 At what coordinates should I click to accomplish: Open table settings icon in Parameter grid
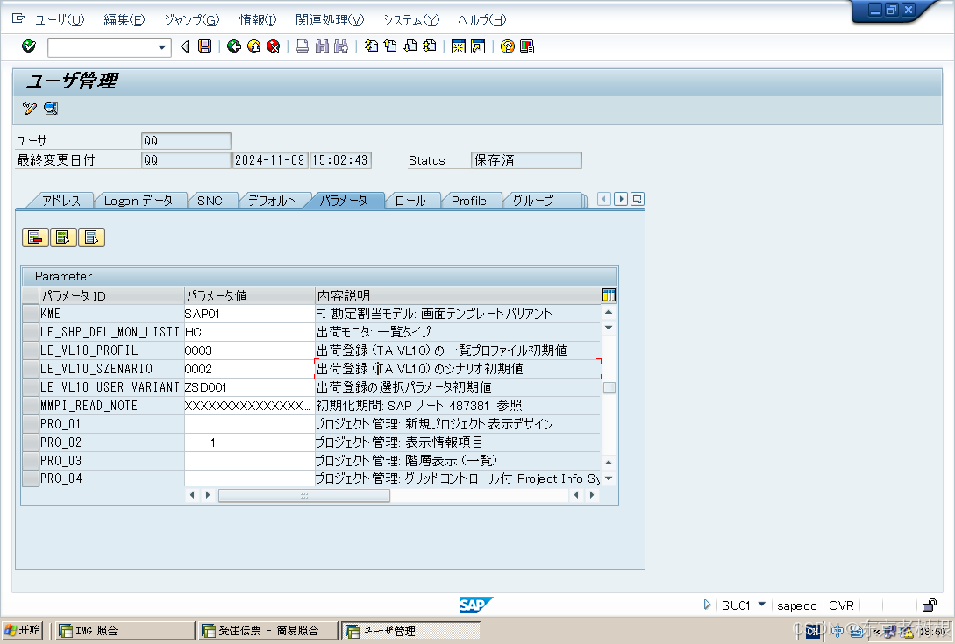(x=609, y=295)
